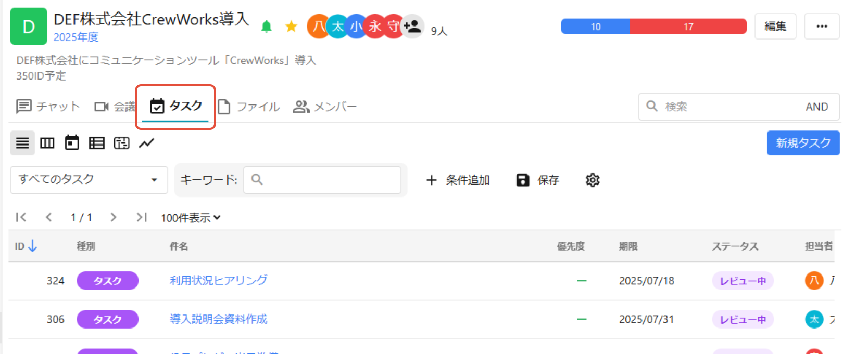Click the ID 306 cell
Image resolution: width=843 pixels, height=354 pixels.
coord(56,319)
